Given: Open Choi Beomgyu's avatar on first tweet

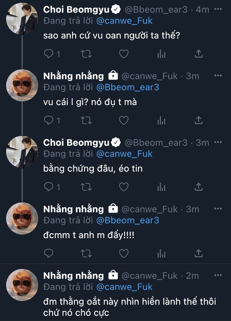Looking at the screenshot, I should tap(22, 19).
